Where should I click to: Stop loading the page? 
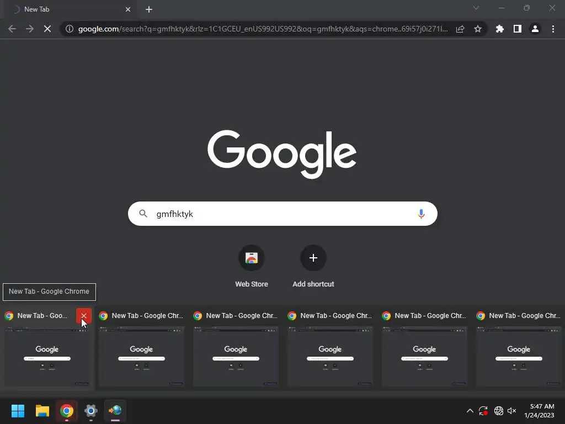[x=47, y=29]
